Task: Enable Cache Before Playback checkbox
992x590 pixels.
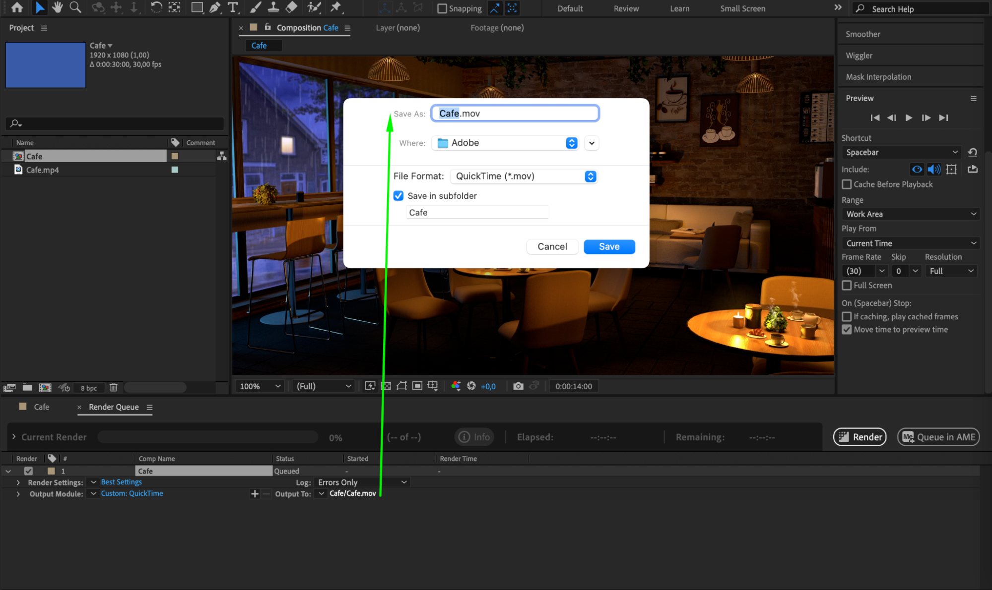Action: tap(847, 184)
